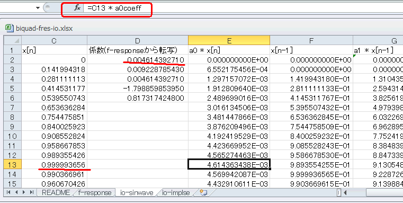Select column F header
The width and height of the screenshot is (403, 203).
[311, 41]
